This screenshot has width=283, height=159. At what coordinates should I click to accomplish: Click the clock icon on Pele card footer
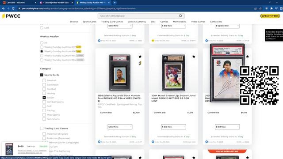[99, 142]
